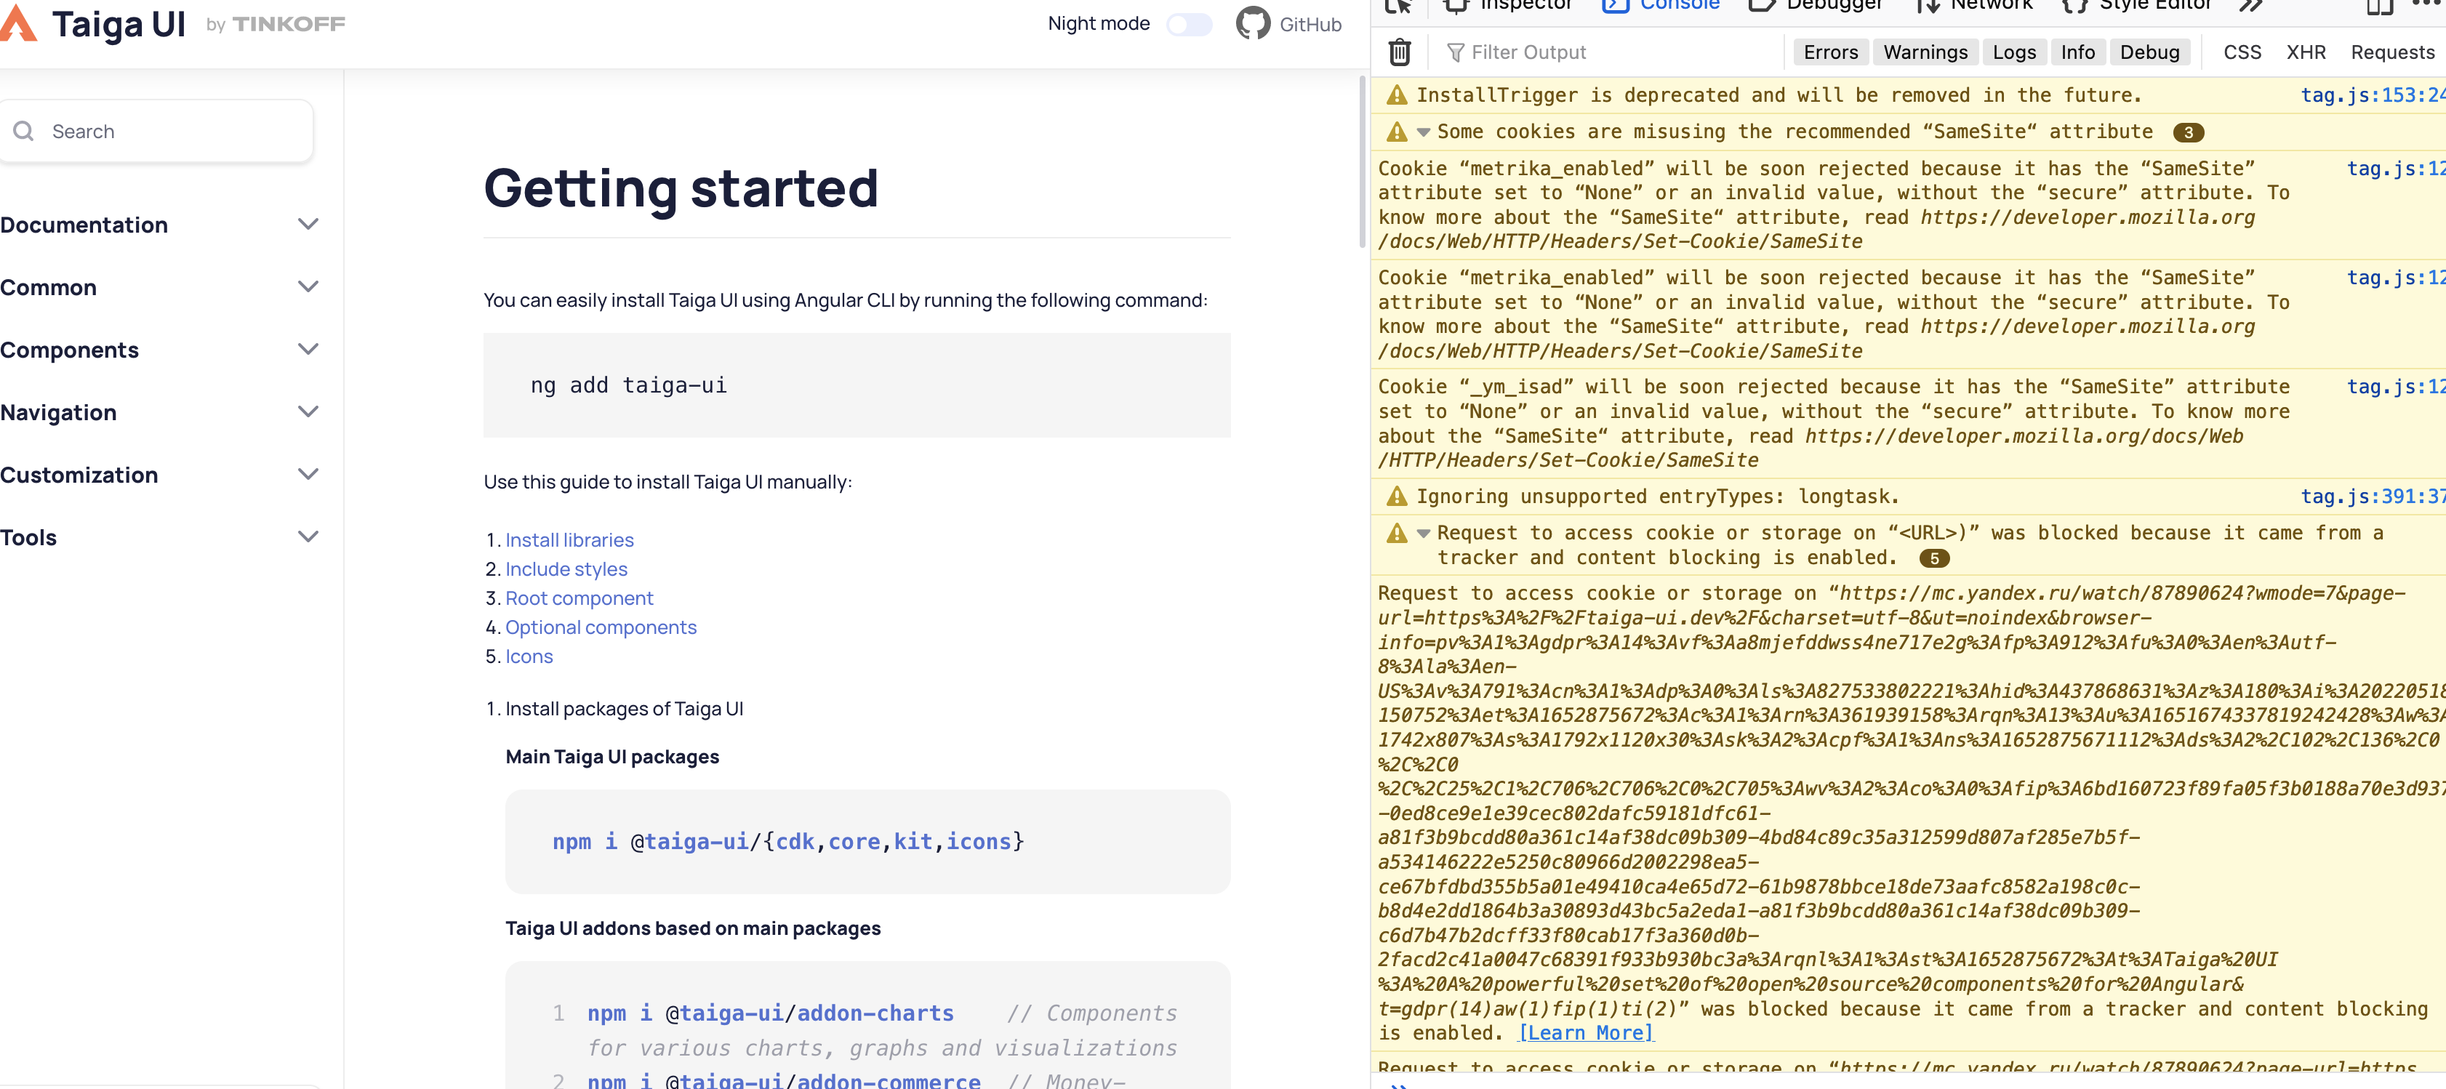Open source link tag.js:153:24
Image resolution: width=2446 pixels, height=1089 pixels.
2372,95
